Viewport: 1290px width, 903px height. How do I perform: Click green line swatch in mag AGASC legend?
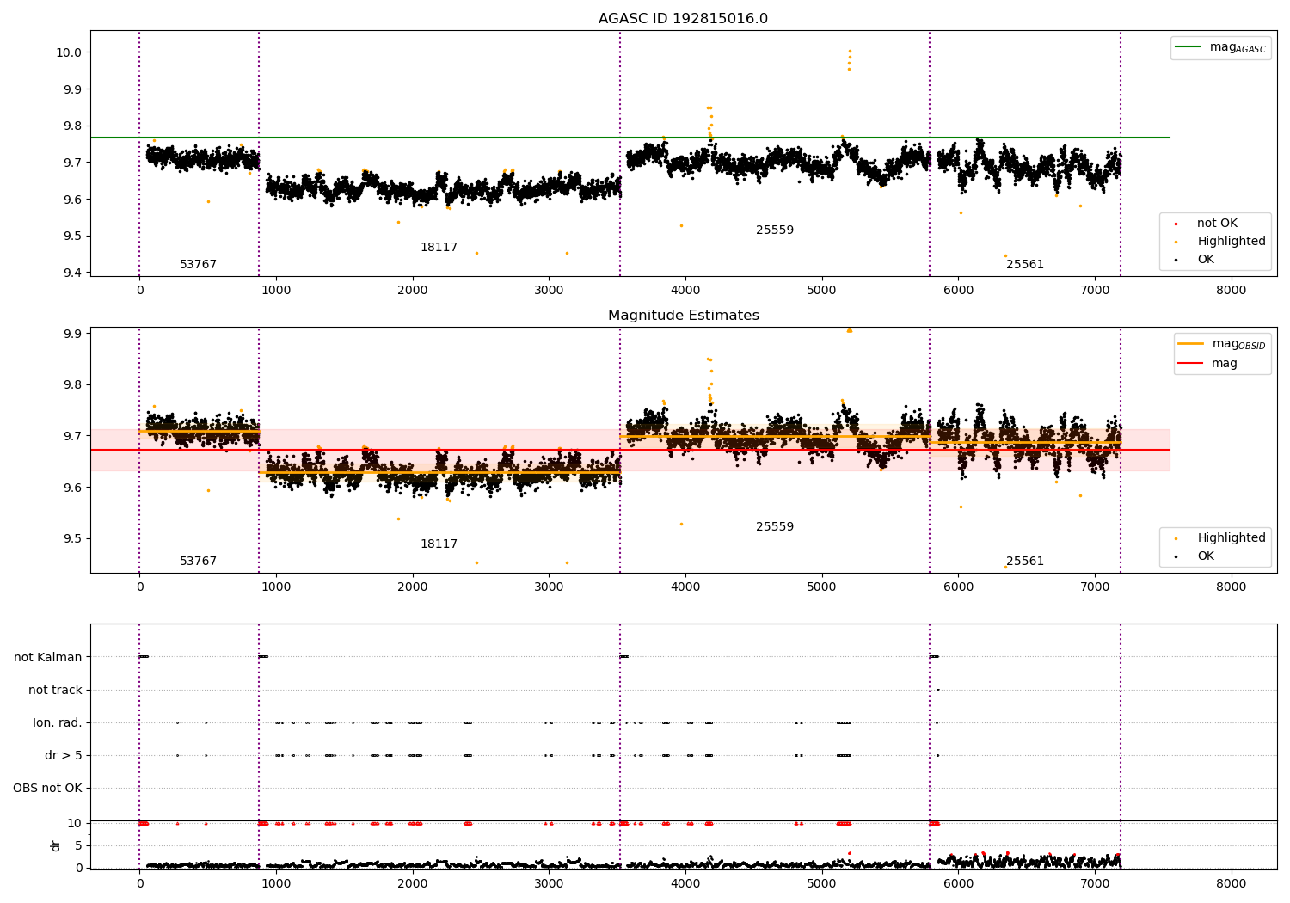click(1188, 47)
